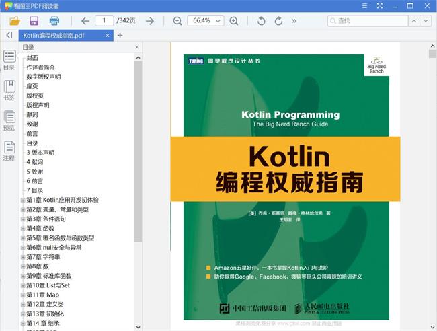Viewport: 437px width, 331px height.
Task: Click the page number input field
Action: [x=104, y=21]
